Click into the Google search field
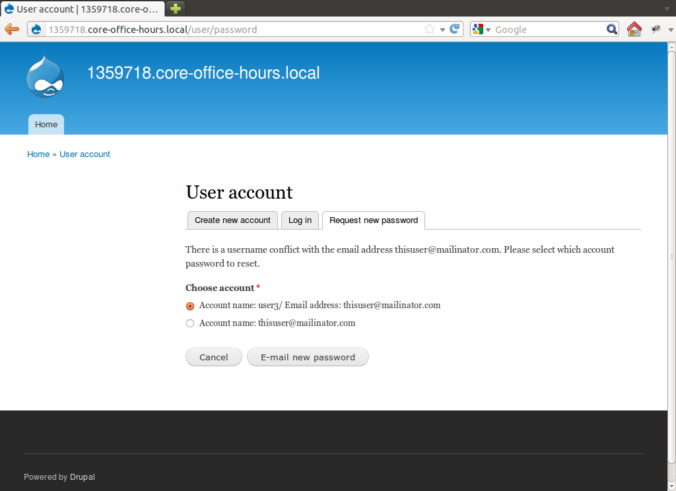The width and height of the screenshot is (676, 491). [x=548, y=29]
